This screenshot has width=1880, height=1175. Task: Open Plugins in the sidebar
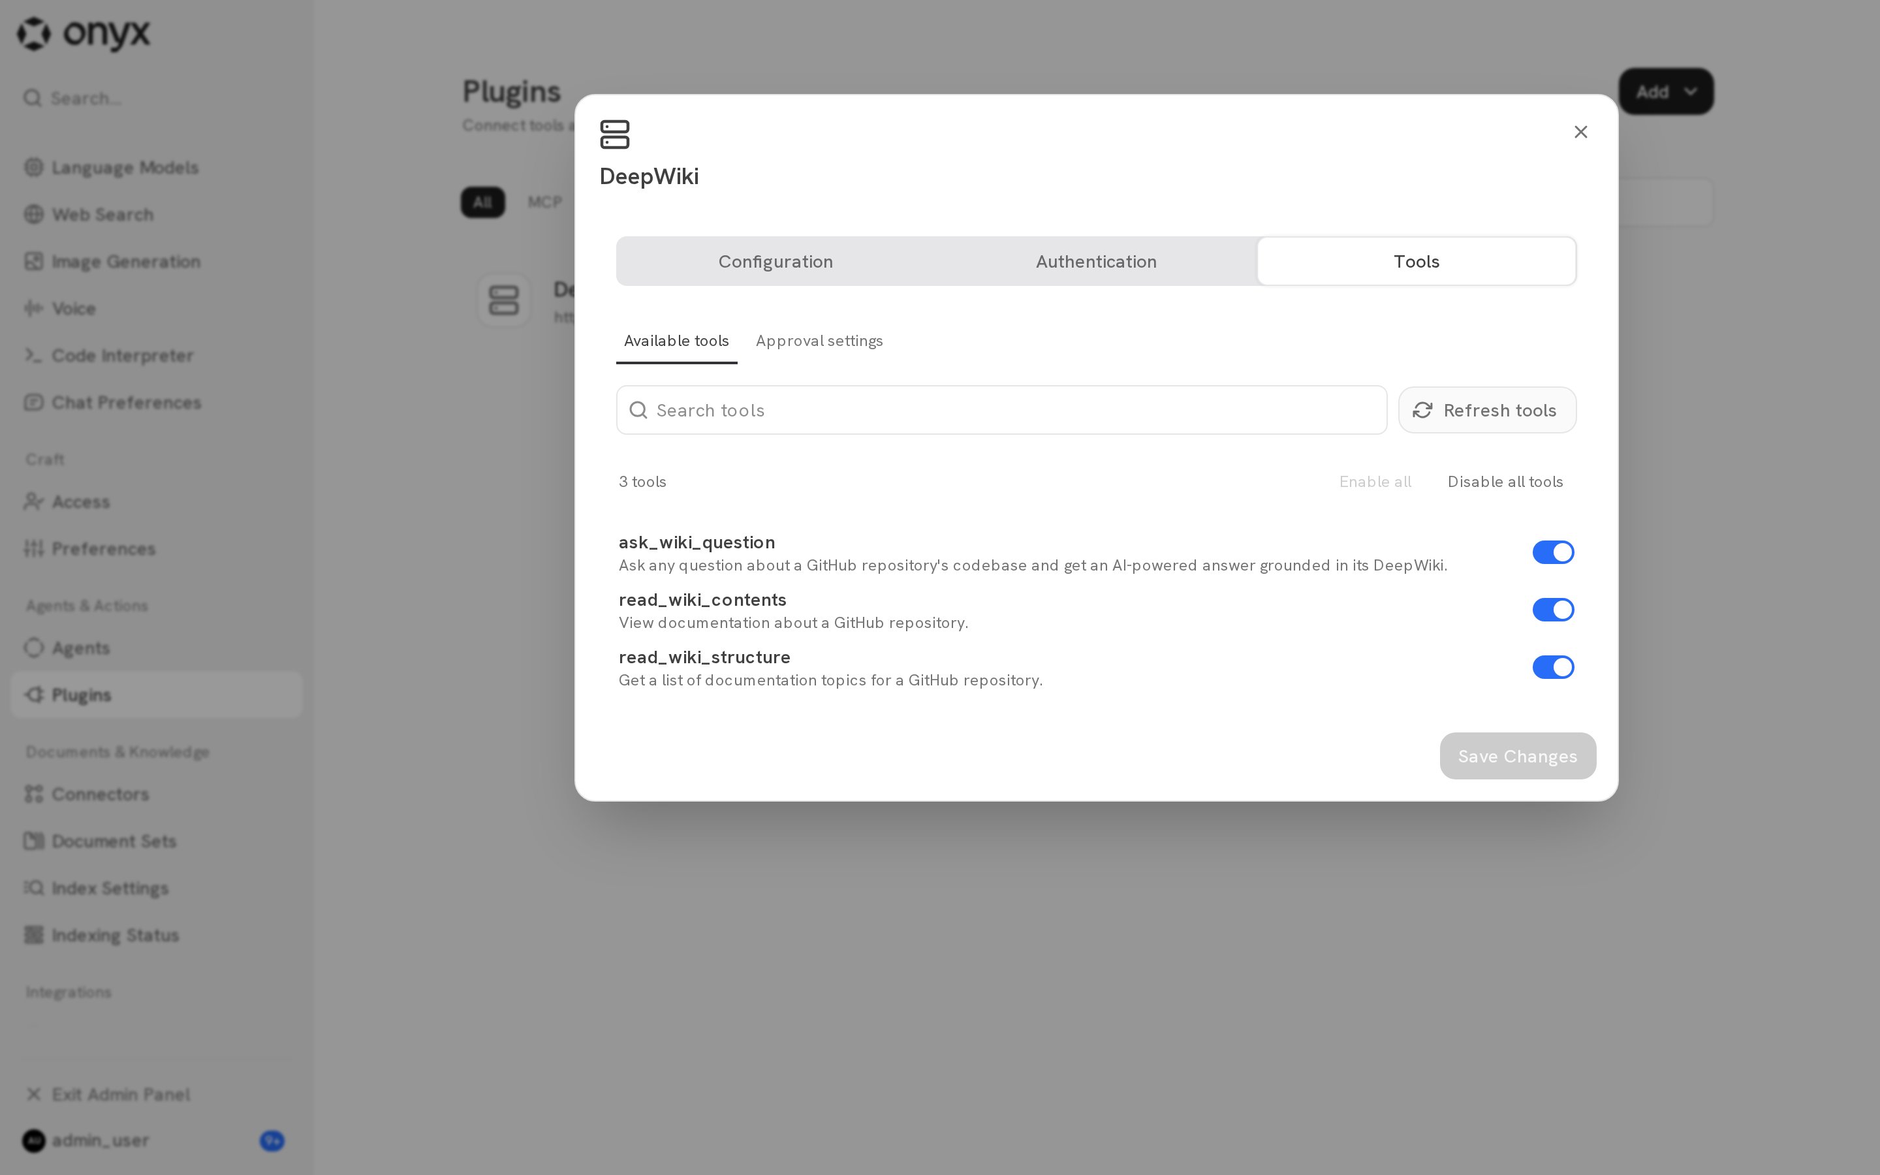tap(156, 695)
